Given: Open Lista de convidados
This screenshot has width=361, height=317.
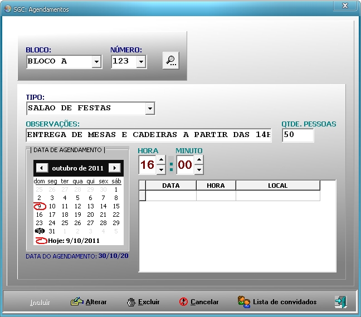Looking at the screenshot, I should [x=277, y=302].
